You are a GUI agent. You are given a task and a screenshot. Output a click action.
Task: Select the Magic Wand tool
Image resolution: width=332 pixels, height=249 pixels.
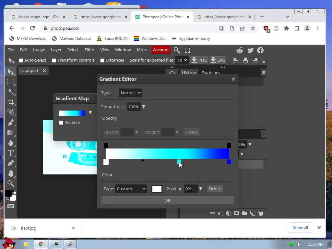pos(11,92)
